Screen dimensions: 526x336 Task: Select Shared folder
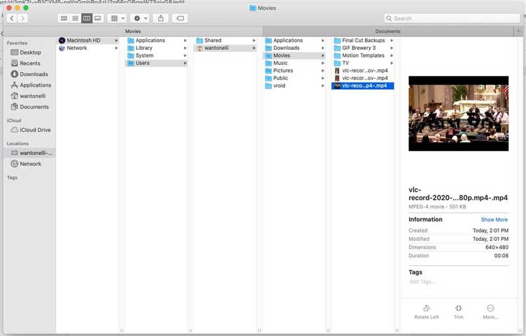(226, 40)
